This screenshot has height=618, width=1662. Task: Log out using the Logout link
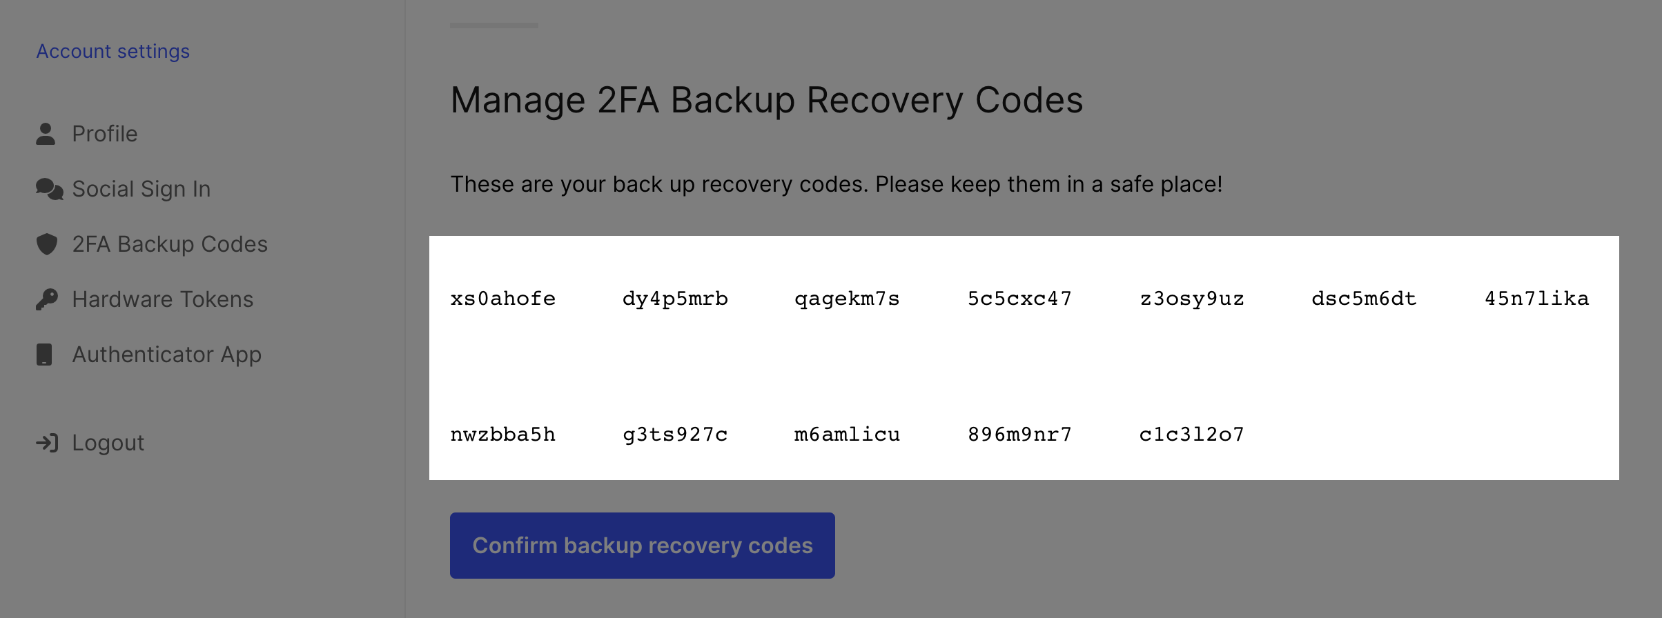coord(108,443)
